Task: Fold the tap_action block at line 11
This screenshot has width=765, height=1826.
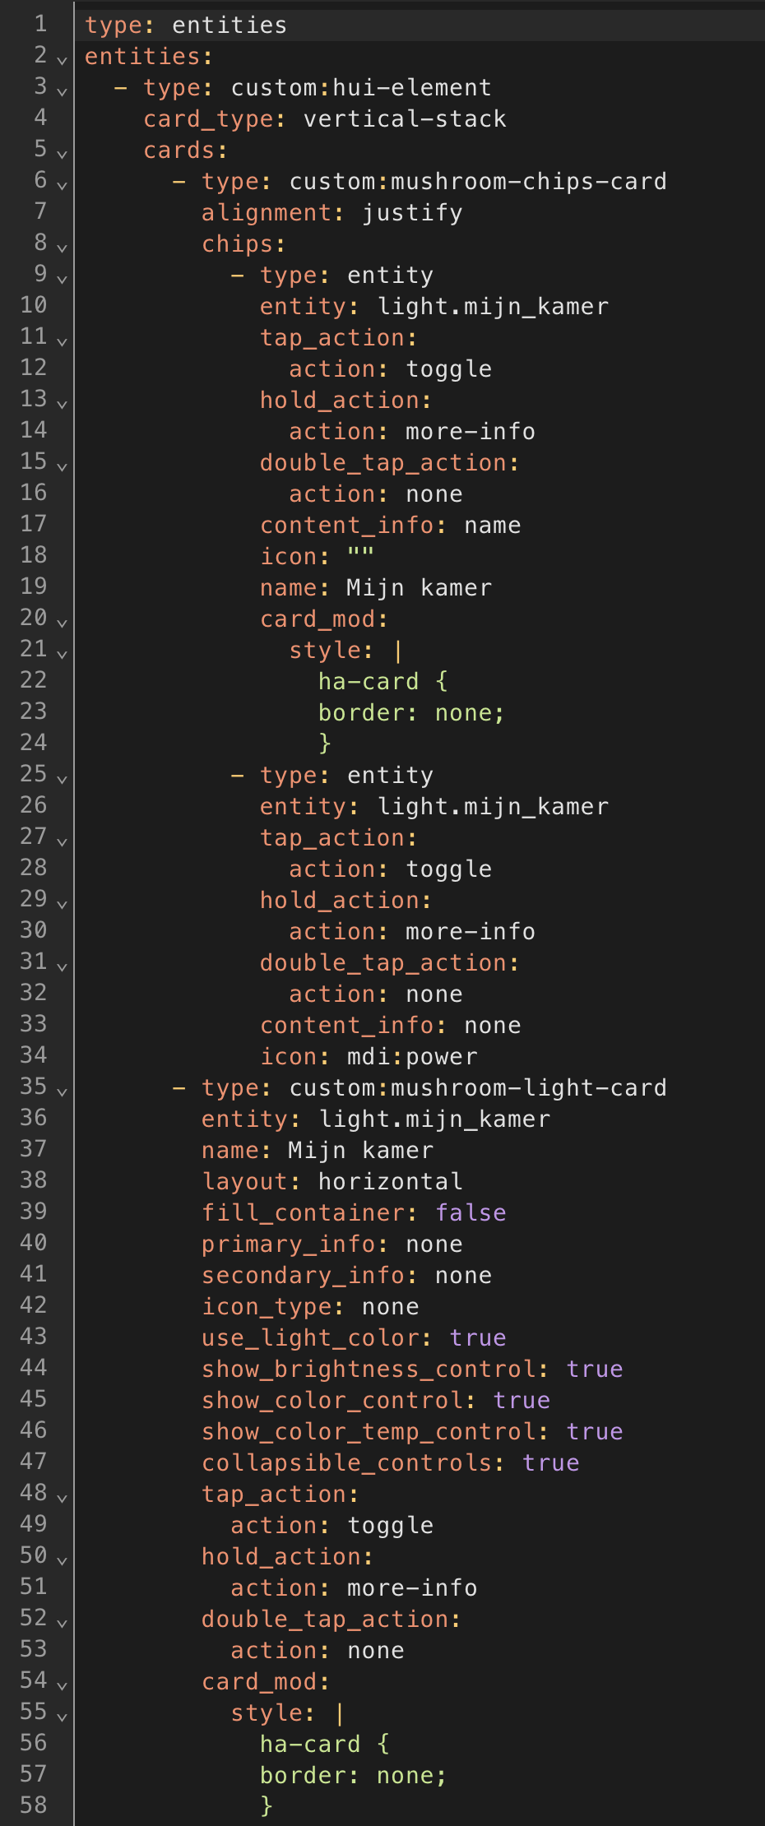Action: (62, 341)
